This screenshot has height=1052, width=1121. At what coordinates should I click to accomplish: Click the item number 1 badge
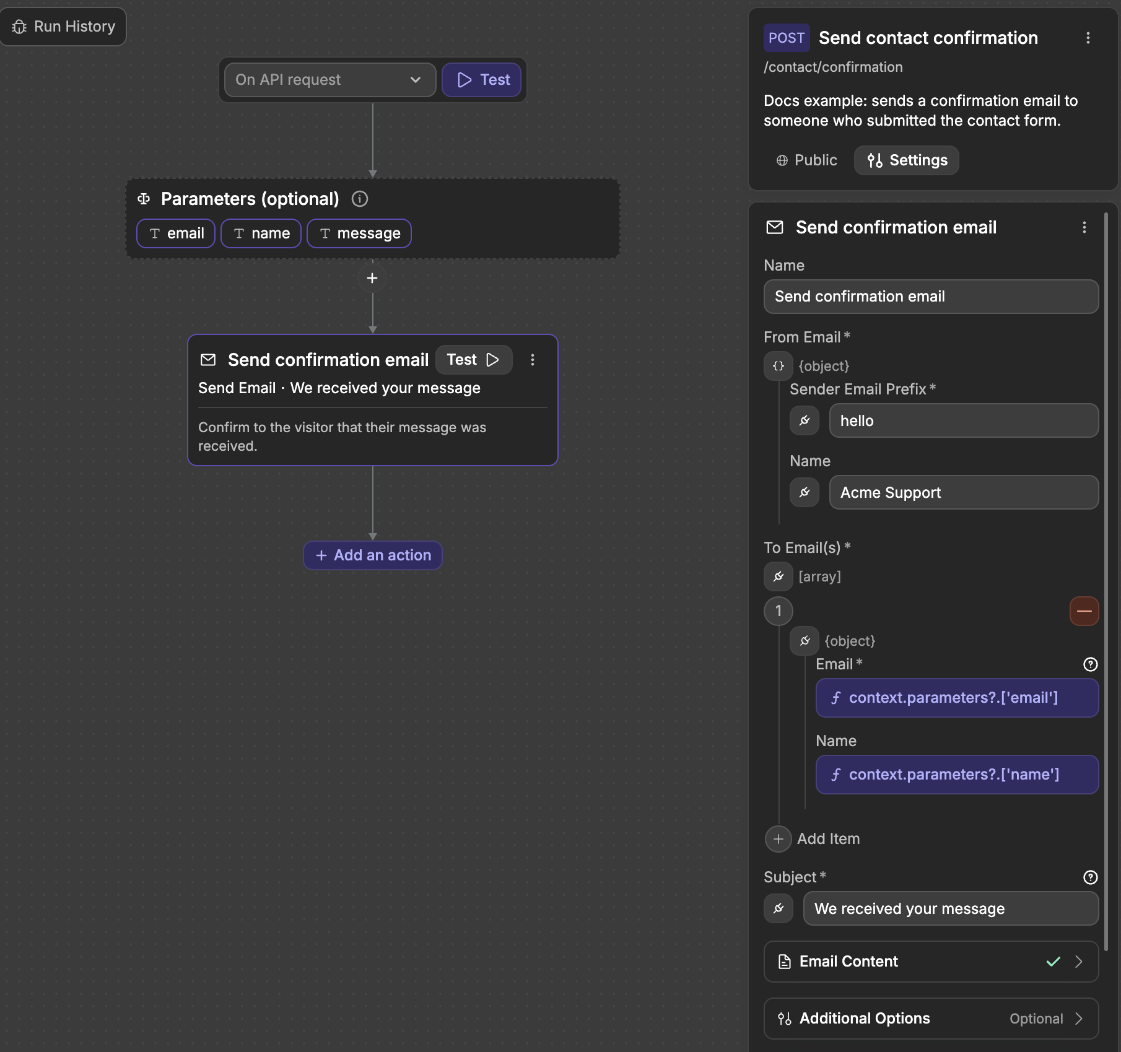779,611
